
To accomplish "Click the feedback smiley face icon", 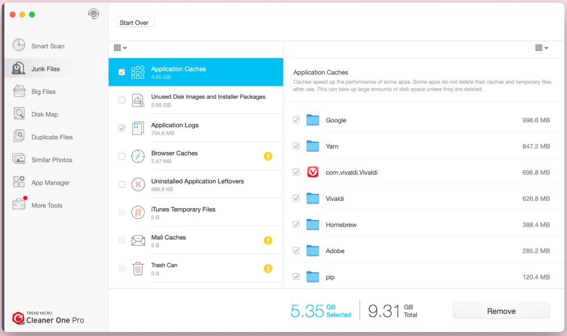I will [94, 14].
